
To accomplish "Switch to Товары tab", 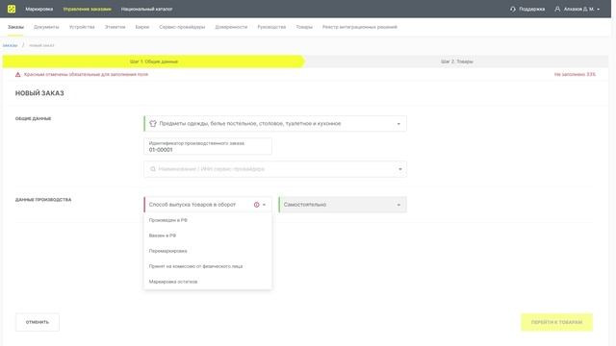I will coord(304,27).
